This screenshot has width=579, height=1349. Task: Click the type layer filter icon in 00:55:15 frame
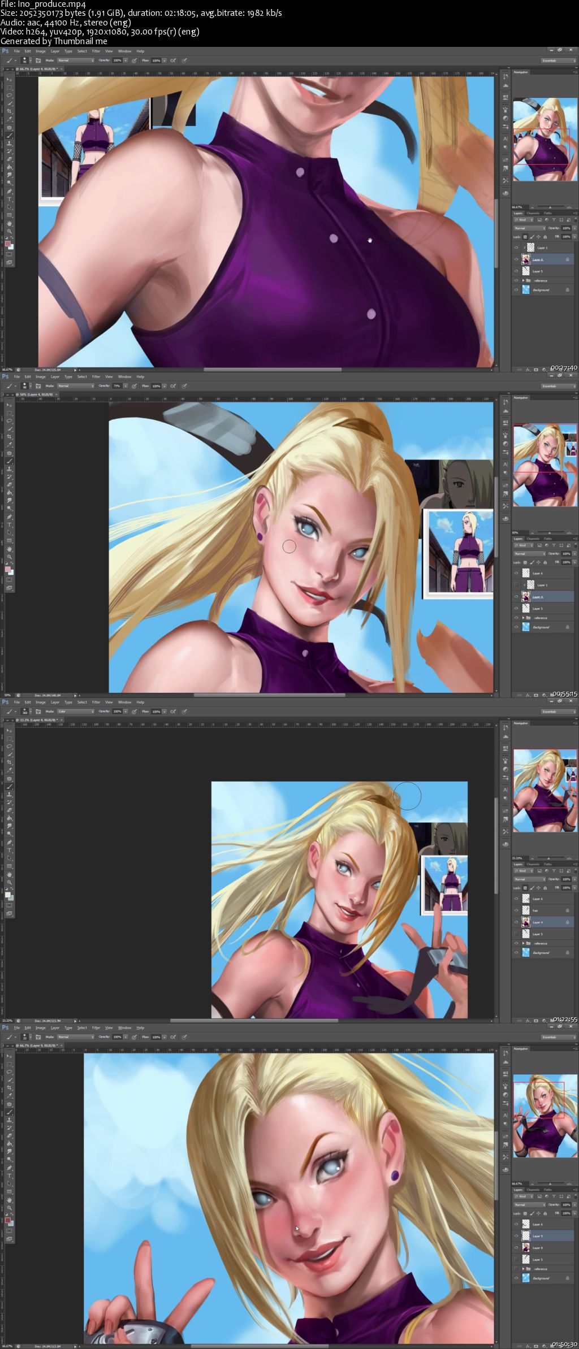[554, 545]
